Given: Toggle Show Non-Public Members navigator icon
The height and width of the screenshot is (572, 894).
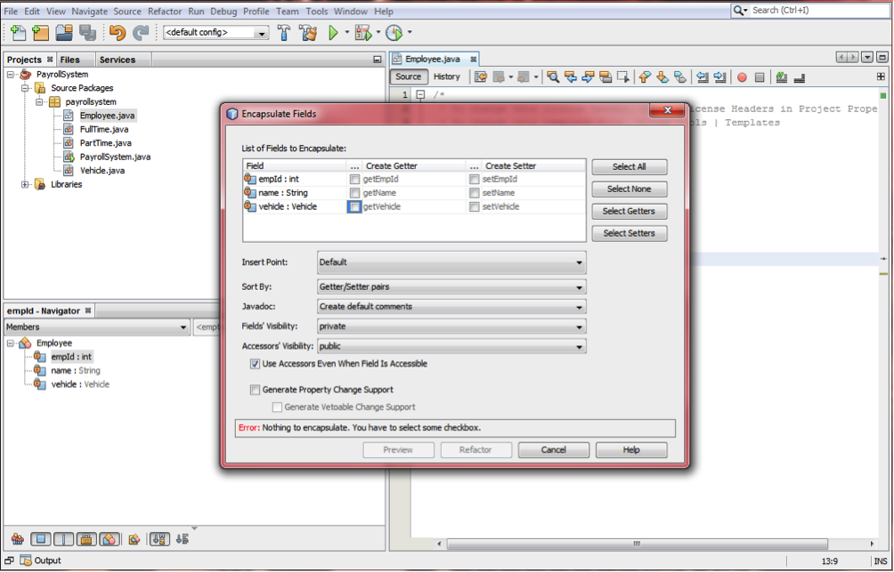Looking at the screenshot, I should pos(86,539).
